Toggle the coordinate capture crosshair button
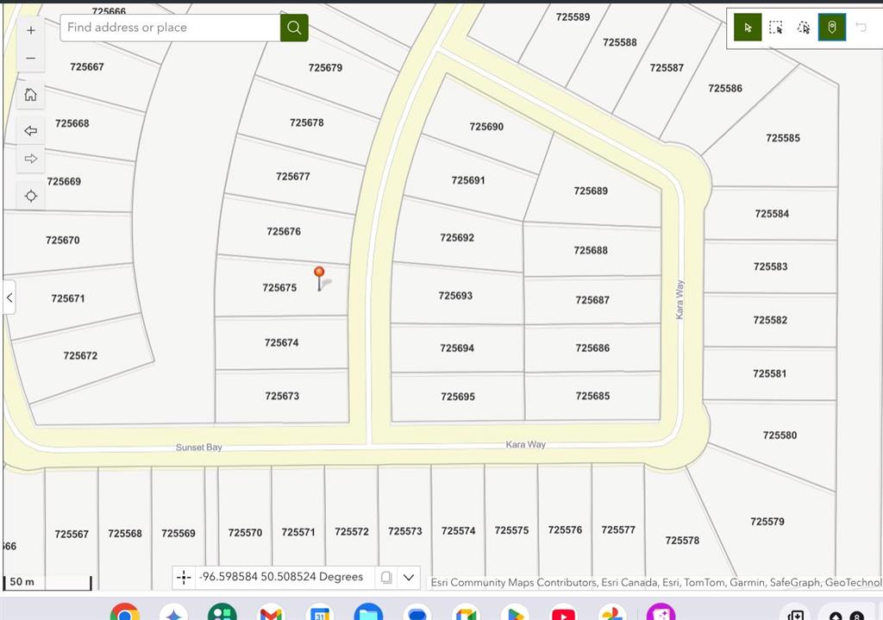The image size is (883, 620). (x=184, y=577)
